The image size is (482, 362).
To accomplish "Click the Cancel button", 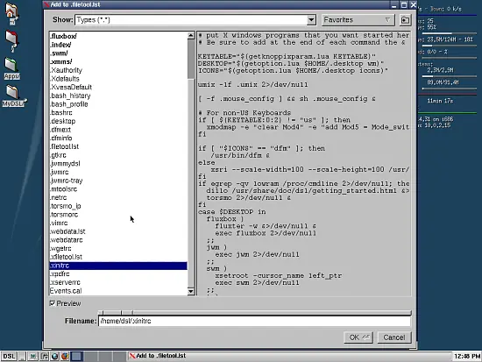I will pos(394,337).
